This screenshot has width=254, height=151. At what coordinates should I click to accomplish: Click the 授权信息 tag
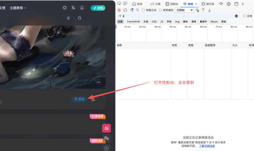point(98,141)
